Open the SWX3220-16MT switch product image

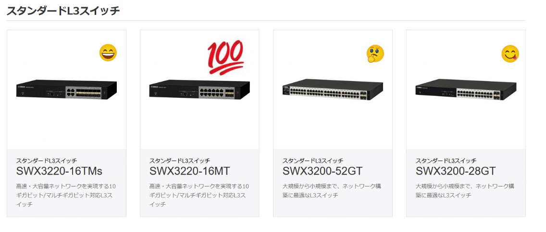point(199,89)
